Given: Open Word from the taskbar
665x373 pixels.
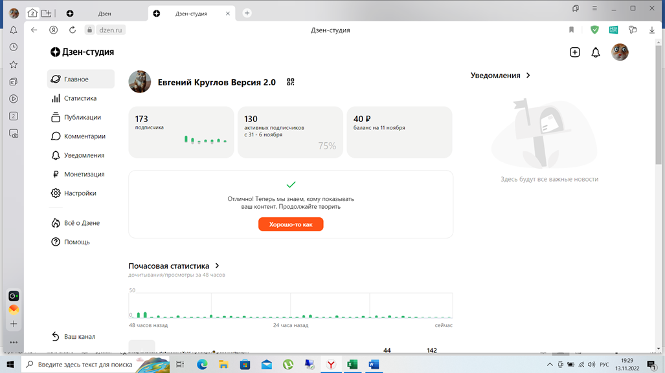Looking at the screenshot, I should [x=374, y=364].
